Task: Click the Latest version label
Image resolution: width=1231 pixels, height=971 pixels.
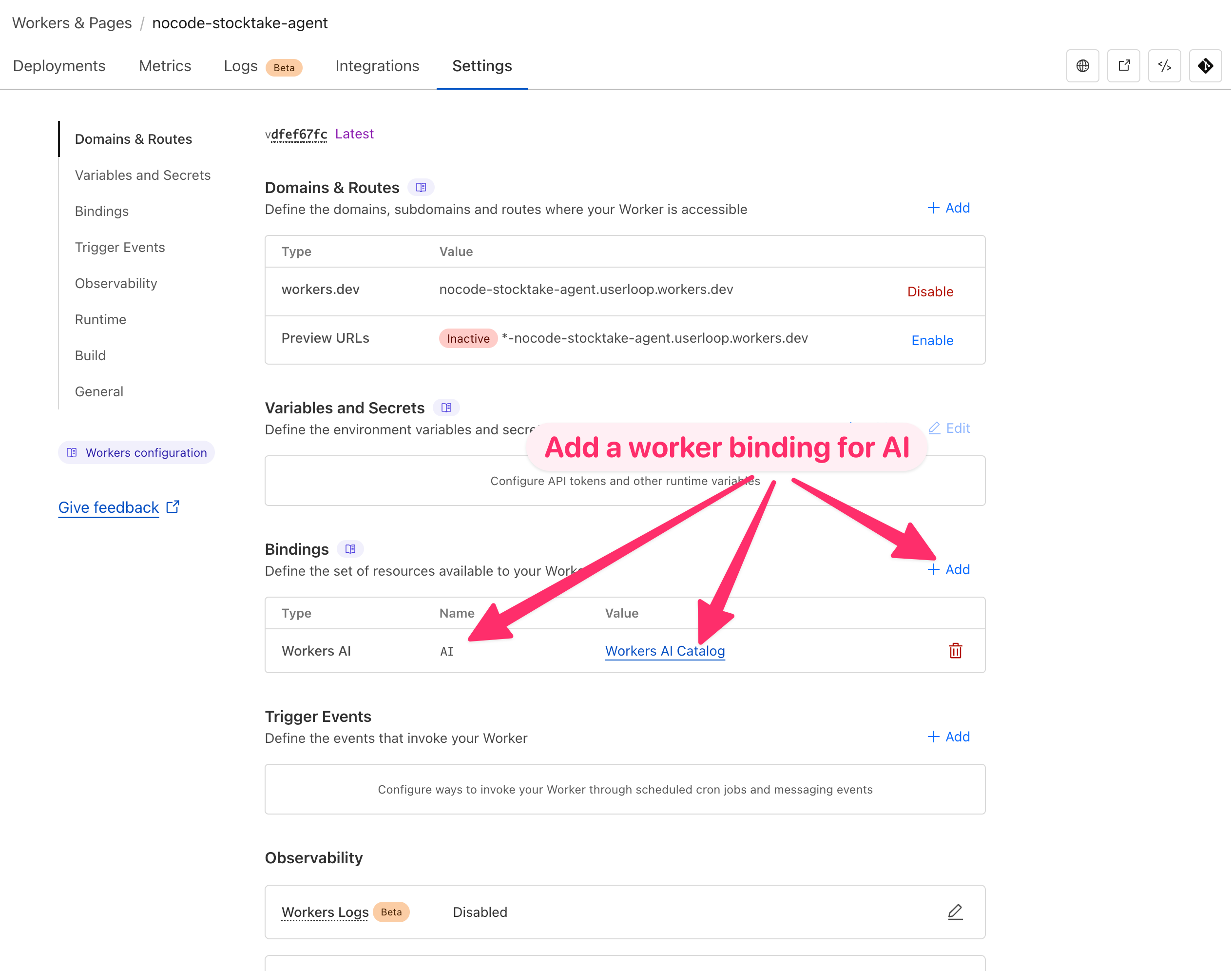Action: coord(355,134)
